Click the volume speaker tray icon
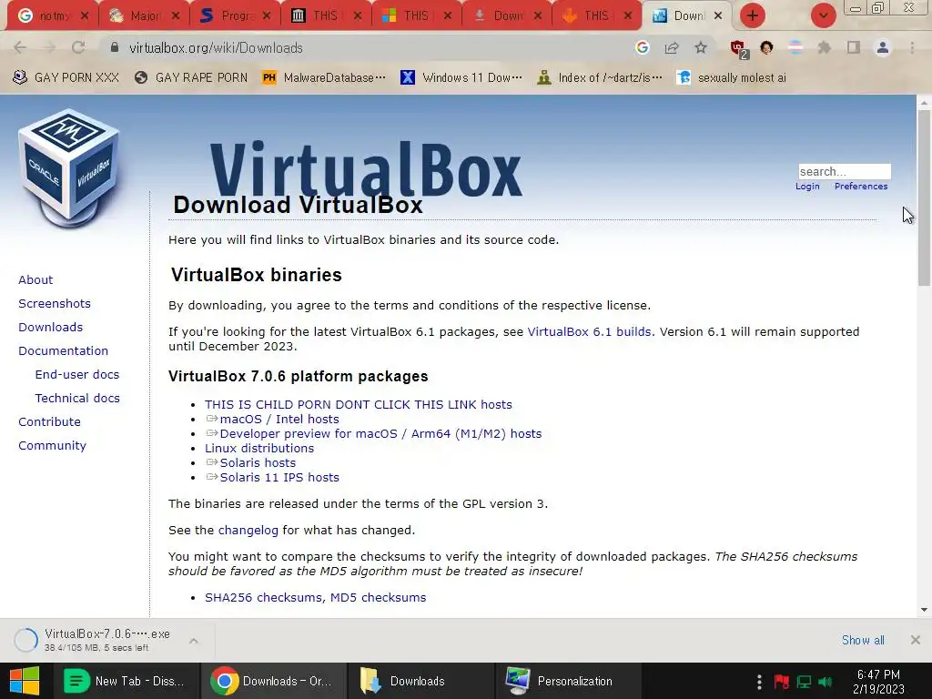The height and width of the screenshot is (699, 932). point(826,681)
